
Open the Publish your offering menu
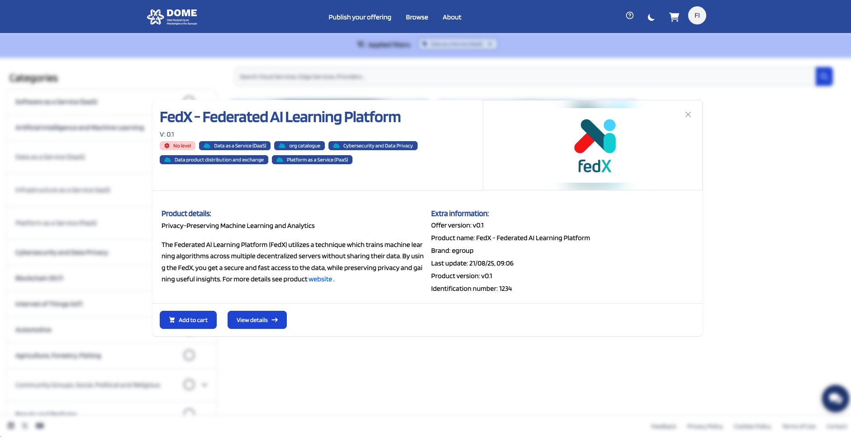click(360, 17)
